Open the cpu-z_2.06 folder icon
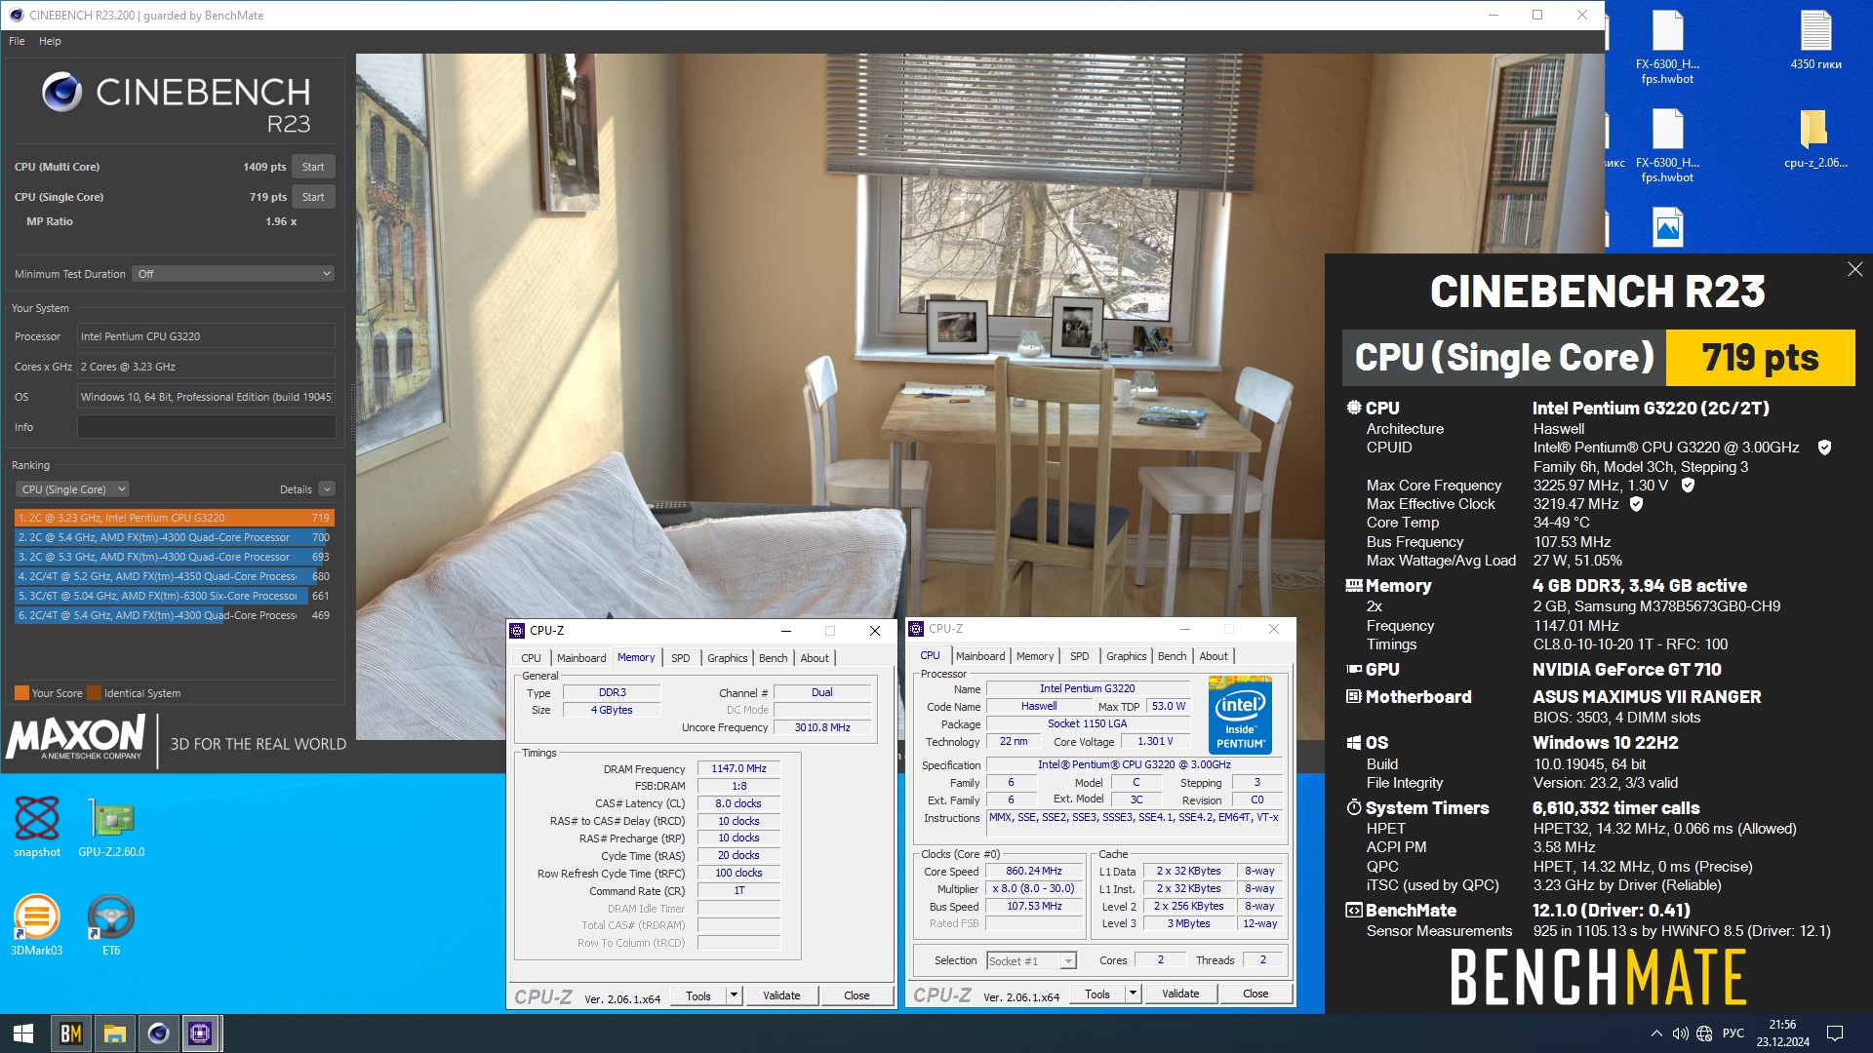The width and height of the screenshot is (1873, 1053). (x=1815, y=137)
